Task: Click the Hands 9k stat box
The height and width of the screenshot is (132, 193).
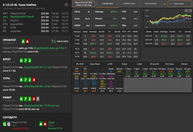Action: click(x=82, y=12)
